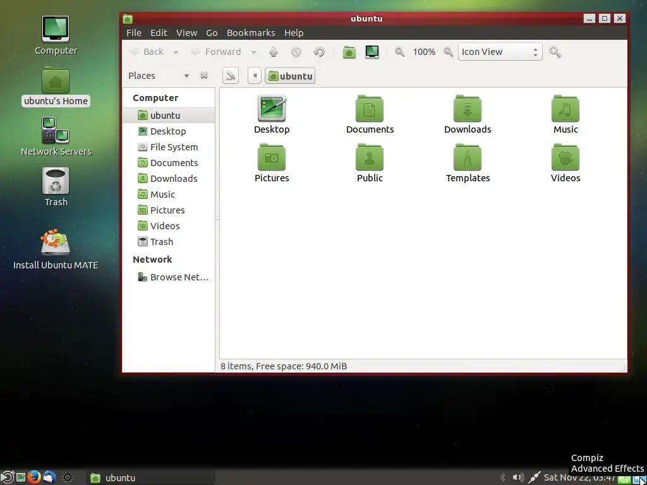The height and width of the screenshot is (485, 647).
Task: Reload the current folder
Action: (319, 52)
